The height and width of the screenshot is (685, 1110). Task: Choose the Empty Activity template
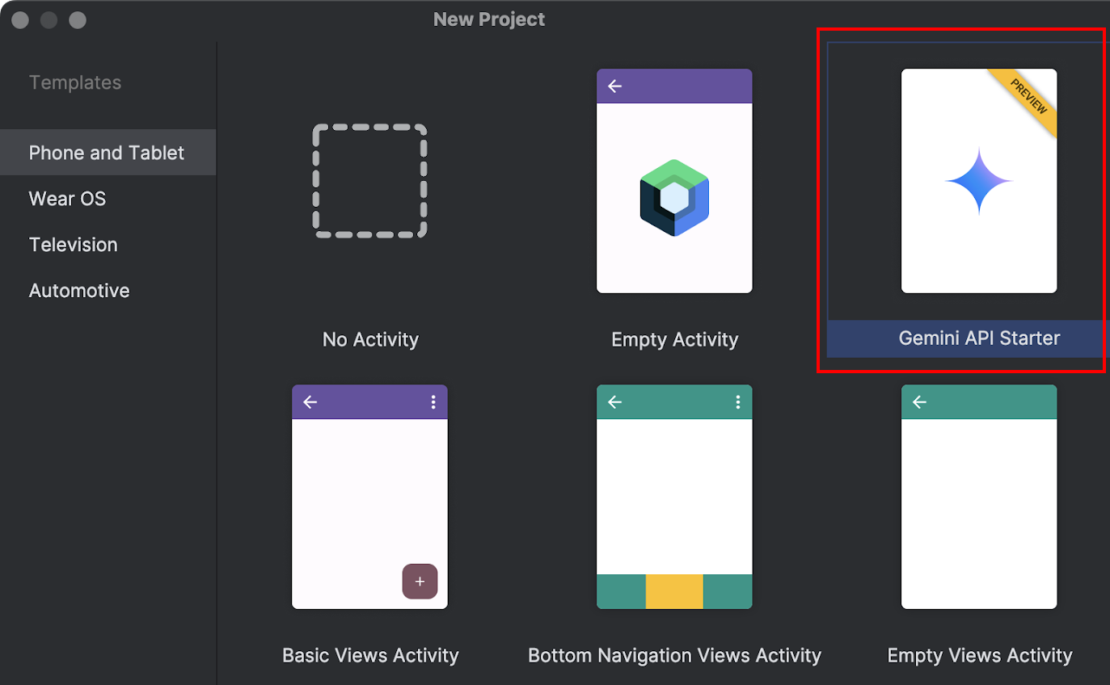(x=674, y=180)
